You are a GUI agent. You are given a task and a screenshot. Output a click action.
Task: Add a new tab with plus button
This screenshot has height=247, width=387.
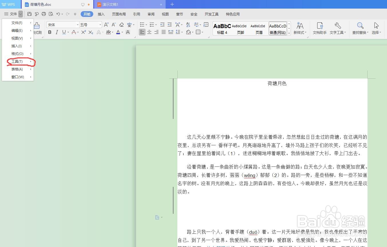click(172, 4)
